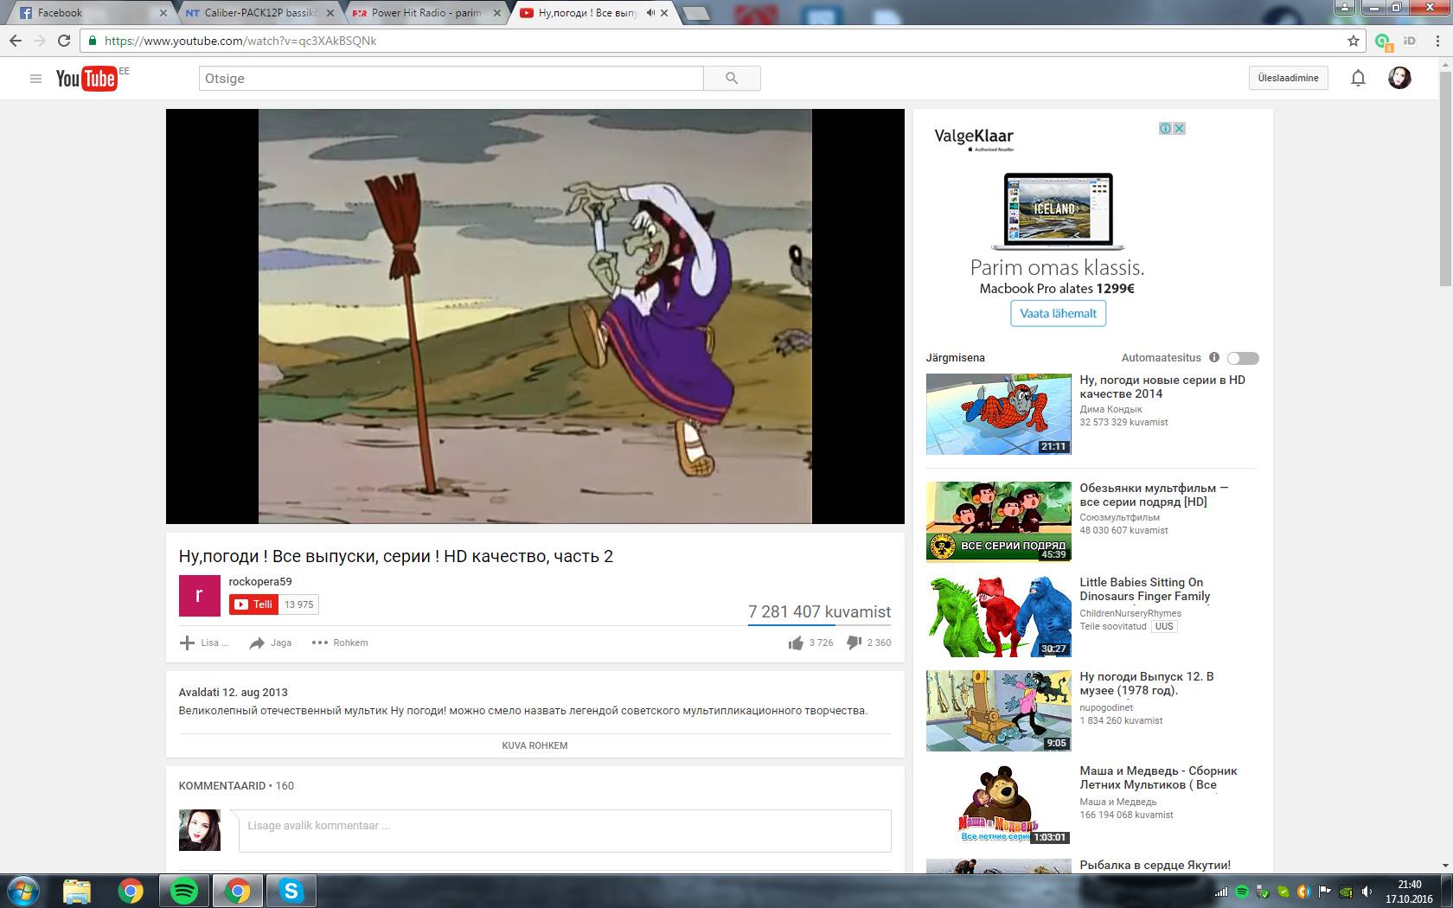Open rockopera59 channel name link
Viewport: 1453px width, 908px height.
tap(260, 582)
